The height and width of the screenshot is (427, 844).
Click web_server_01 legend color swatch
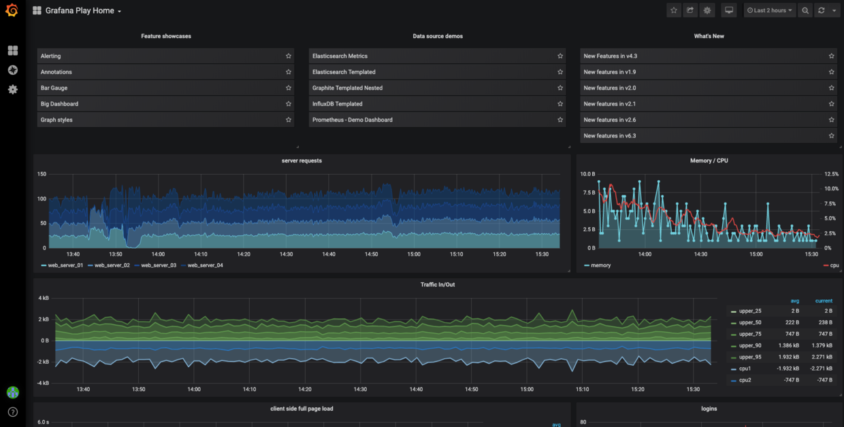pyautogui.click(x=44, y=266)
